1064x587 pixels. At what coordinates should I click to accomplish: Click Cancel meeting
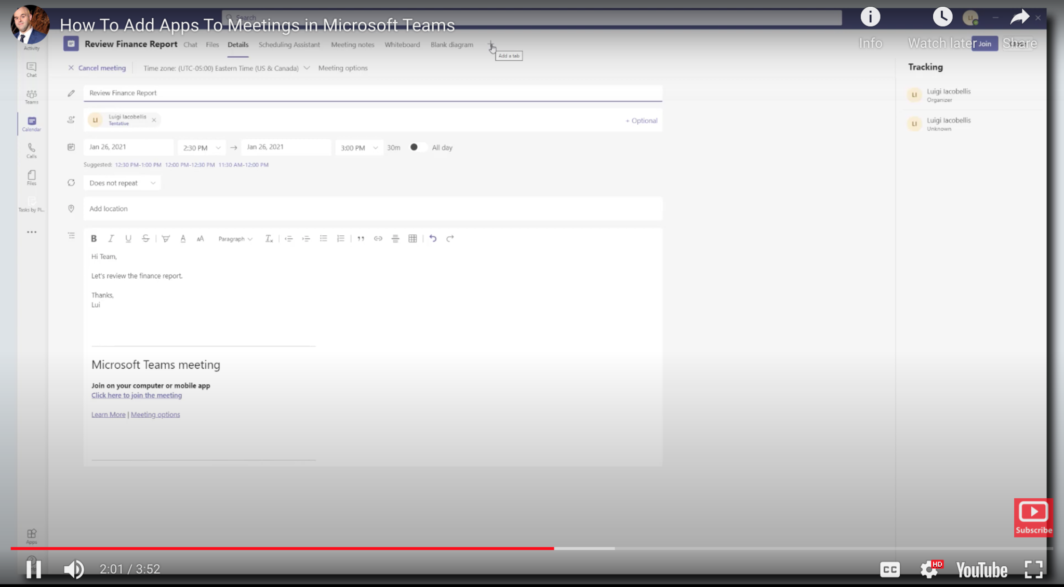pos(97,68)
